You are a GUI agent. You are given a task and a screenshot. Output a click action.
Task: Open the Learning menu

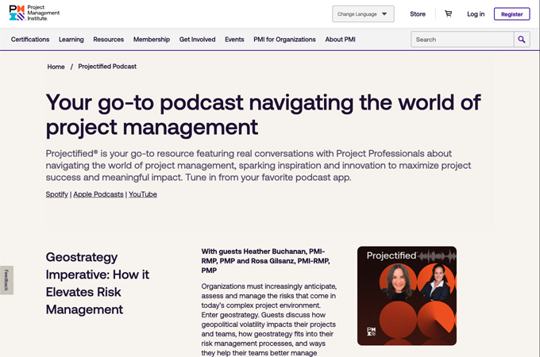pos(71,40)
